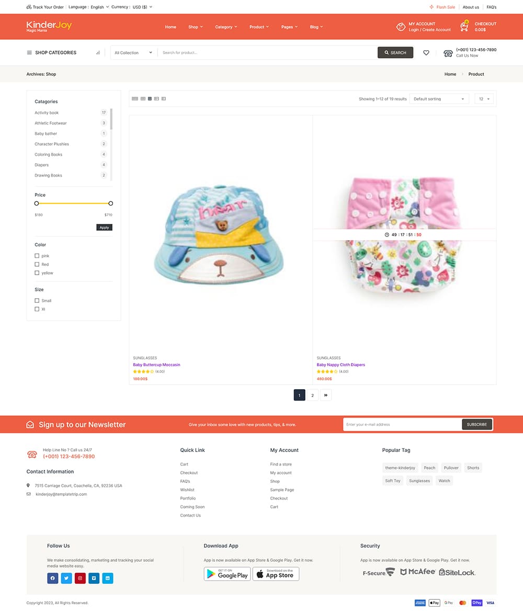Check the Small size filter
Viewport: 523px width, 611px height.
37,301
